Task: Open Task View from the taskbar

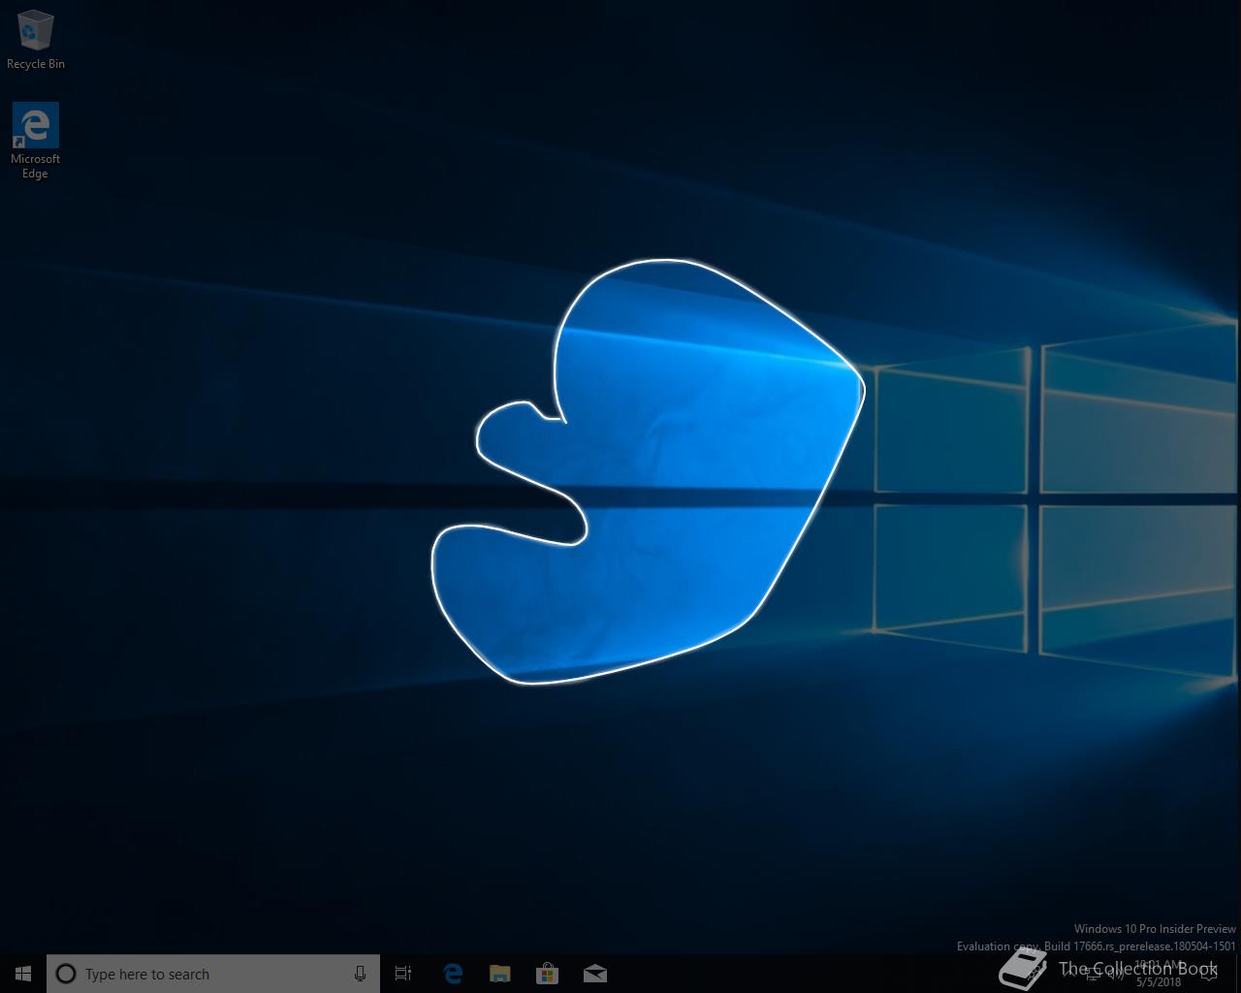Action: pos(403,974)
